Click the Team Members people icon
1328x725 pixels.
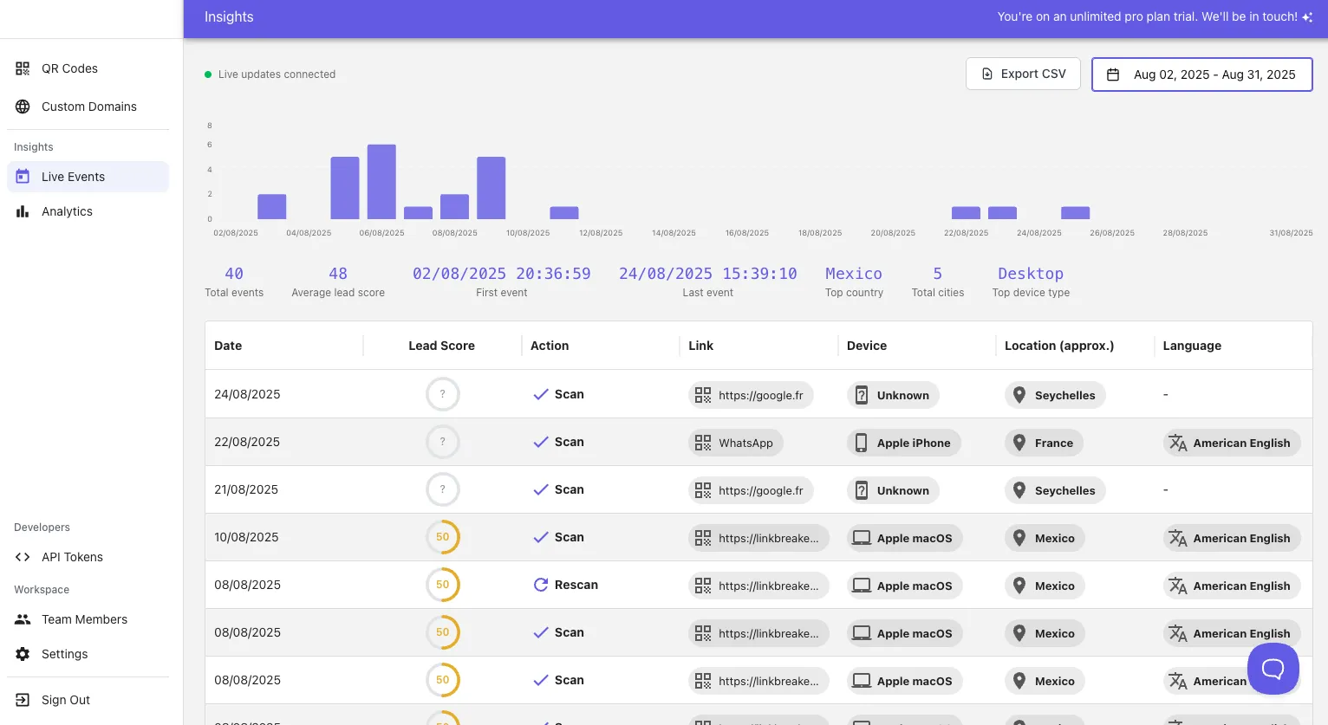tap(23, 619)
